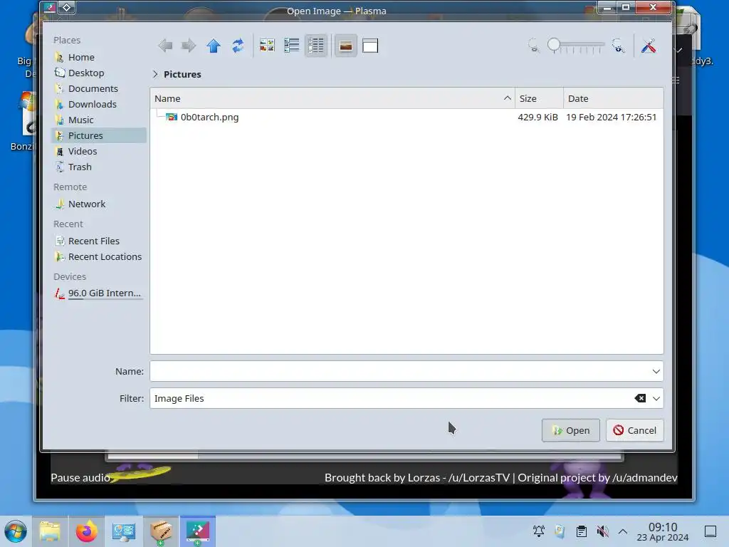Image resolution: width=729 pixels, height=547 pixels.
Task: Open the Start menu orb
Action: [x=16, y=531]
